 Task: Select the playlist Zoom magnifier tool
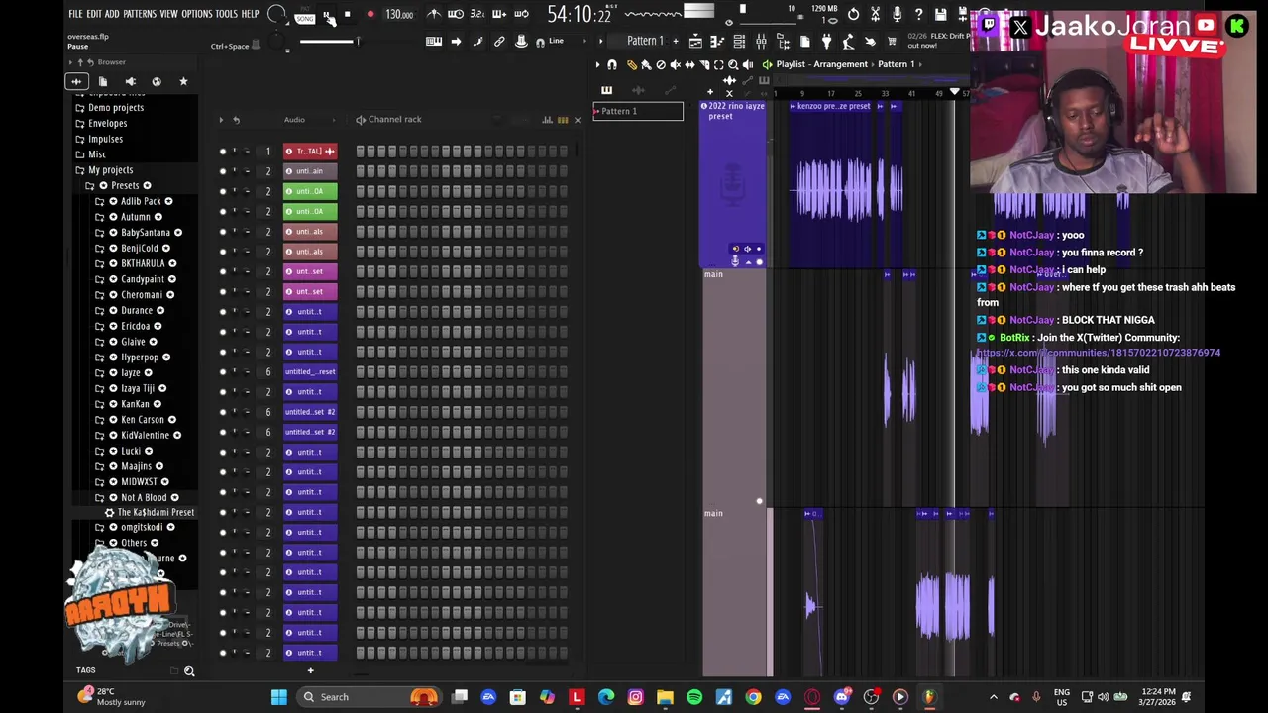(x=733, y=64)
